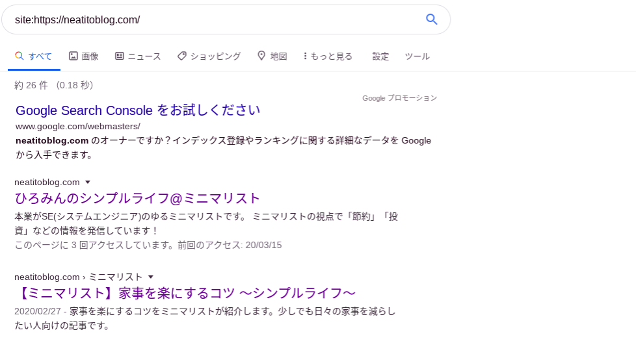Screen dimensions: 636x341
Task: Click the ニュース newspaper icon
Action: (119, 56)
